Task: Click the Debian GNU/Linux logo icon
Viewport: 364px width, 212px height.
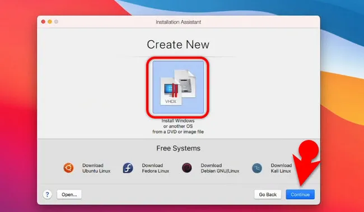Action: (x=187, y=168)
